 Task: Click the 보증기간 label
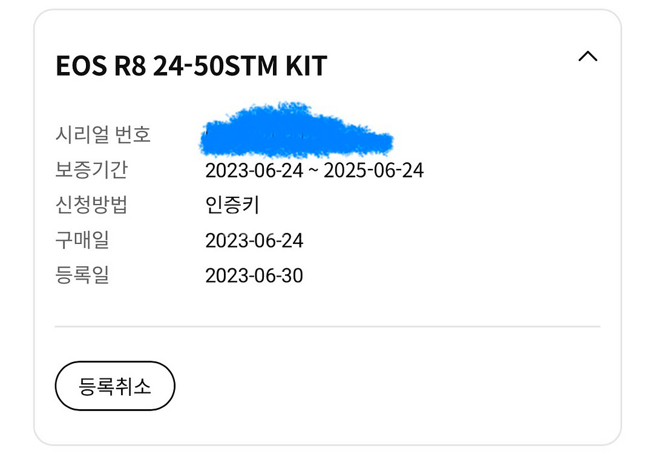point(91,170)
